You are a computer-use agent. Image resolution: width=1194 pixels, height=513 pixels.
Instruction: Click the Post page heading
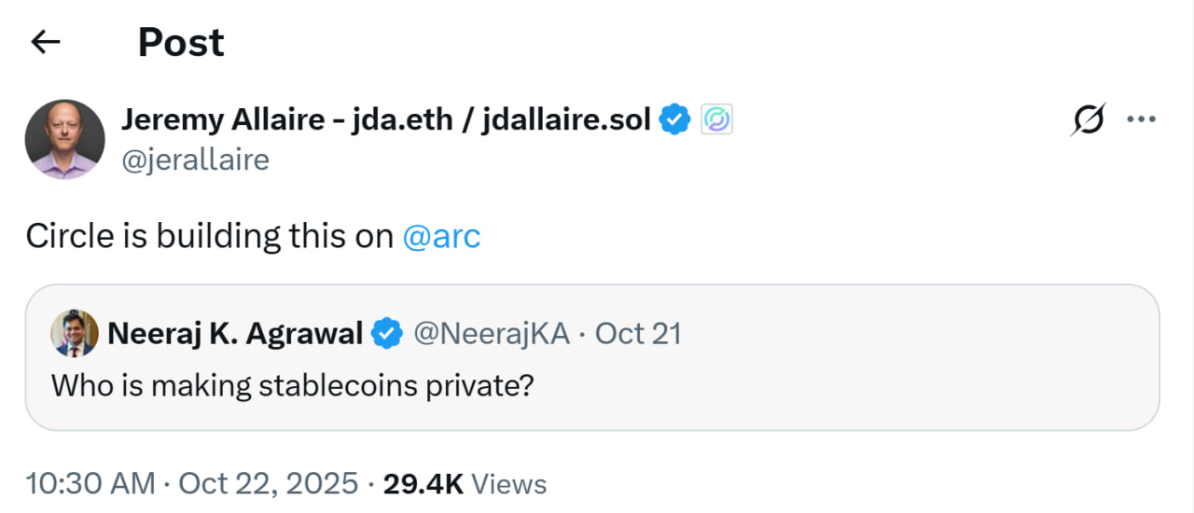coord(181,42)
